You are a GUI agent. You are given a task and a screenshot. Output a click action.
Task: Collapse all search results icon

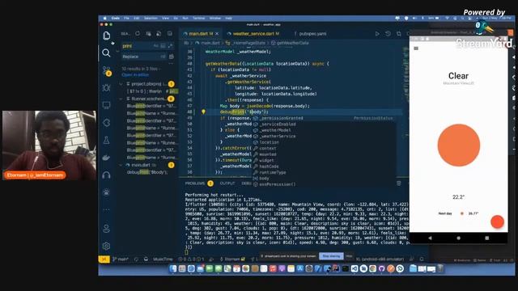[x=169, y=34]
